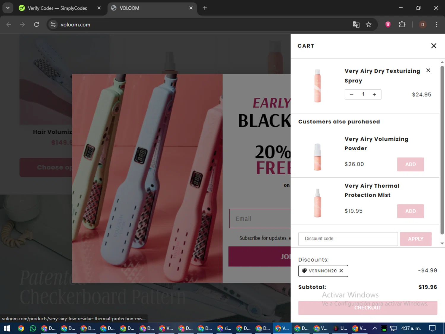Close the VOLOOM browser tab
The image size is (445, 334).
[191, 8]
